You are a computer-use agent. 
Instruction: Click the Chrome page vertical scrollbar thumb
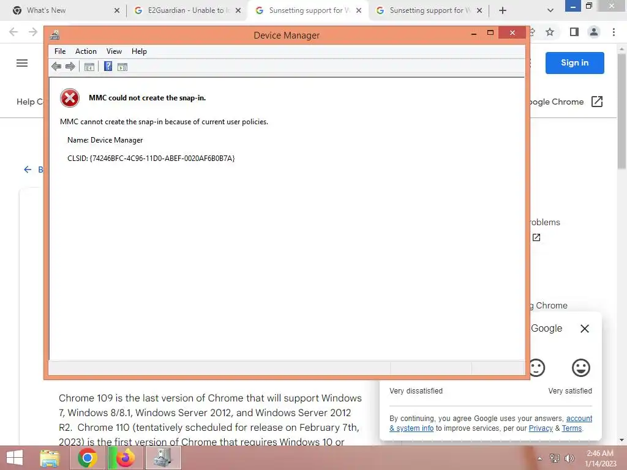coord(622,110)
